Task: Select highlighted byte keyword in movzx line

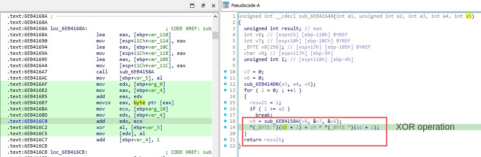Action: tap(139, 103)
